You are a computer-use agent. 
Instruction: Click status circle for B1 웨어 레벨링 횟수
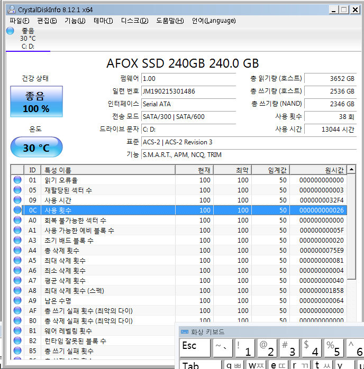17,330
